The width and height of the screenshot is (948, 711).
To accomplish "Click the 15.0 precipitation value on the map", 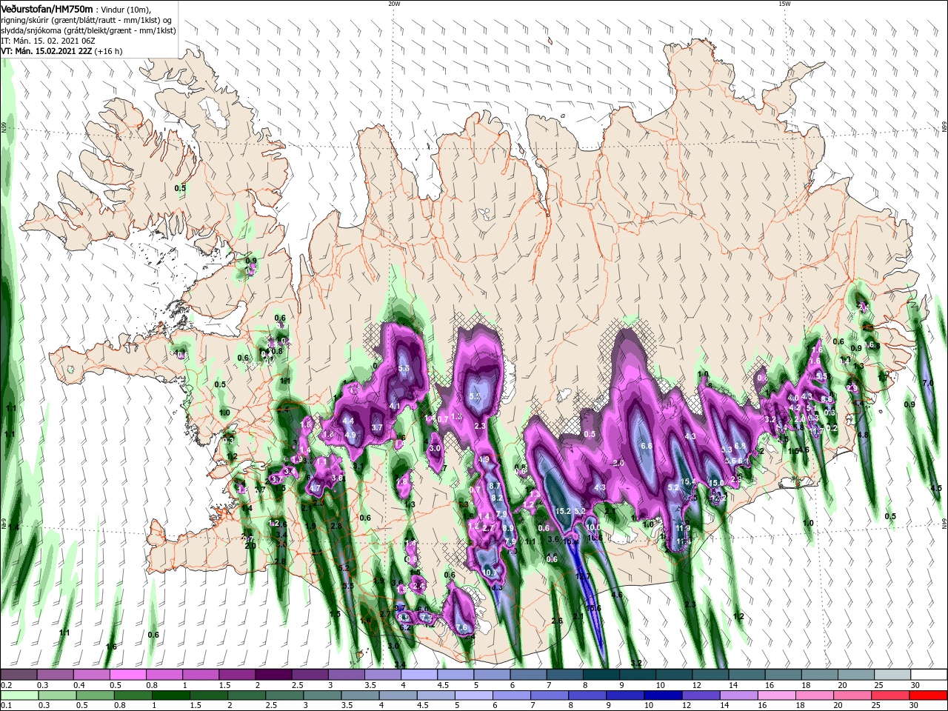I will click(x=716, y=483).
